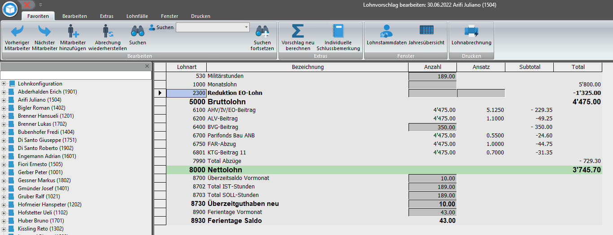Viewport: 613px width, 235px height.
Task: Click the Anzahl column header
Action: 433,67
